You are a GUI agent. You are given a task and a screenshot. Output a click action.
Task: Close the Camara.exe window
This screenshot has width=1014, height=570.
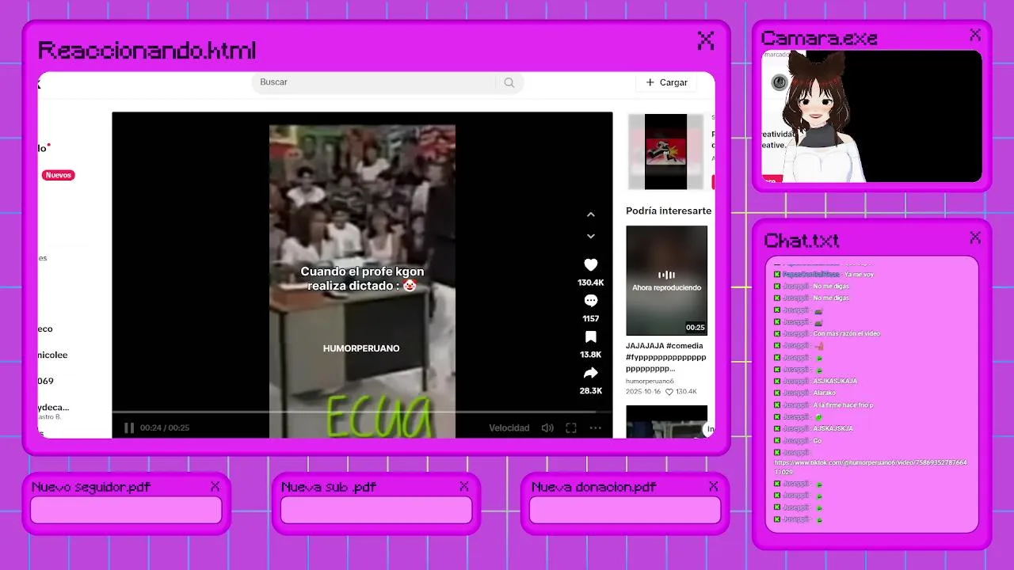coord(975,35)
